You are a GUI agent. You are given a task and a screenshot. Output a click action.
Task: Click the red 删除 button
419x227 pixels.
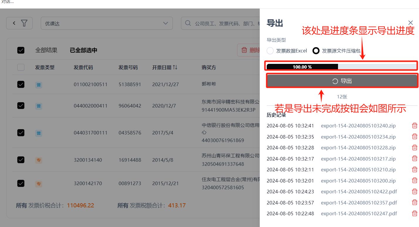(249, 50)
